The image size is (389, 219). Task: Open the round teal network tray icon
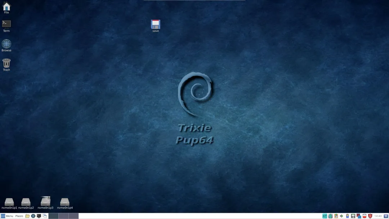[x=330, y=216]
